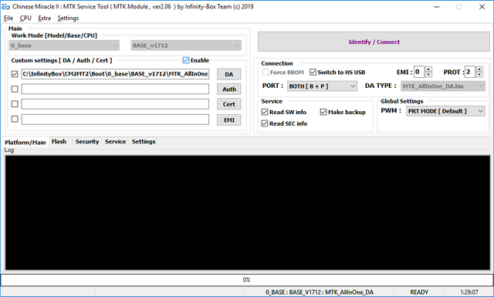The width and height of the screenshot is (494, 297).
Task: Close the Chinese Miracle II window
Action: click(482, 7)
